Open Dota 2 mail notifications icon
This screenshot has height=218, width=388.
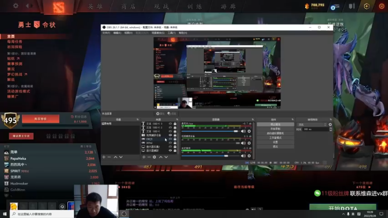point(335,7)
